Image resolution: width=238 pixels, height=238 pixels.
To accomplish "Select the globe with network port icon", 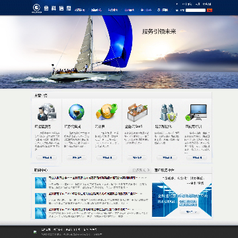I will click(76, 112).
